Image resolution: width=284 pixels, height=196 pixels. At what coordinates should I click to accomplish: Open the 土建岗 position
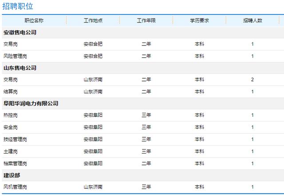pos(11,151)
